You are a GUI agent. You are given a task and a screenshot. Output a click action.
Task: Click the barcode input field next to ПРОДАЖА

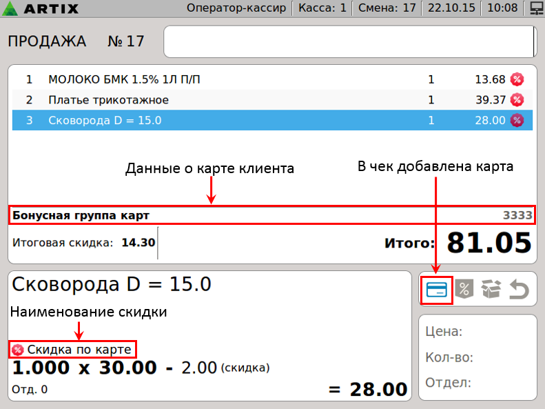(x=349, y=42)
